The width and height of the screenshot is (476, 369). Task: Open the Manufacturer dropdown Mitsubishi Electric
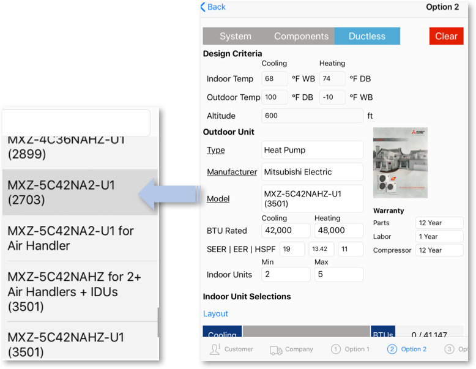tap(312, 172)
